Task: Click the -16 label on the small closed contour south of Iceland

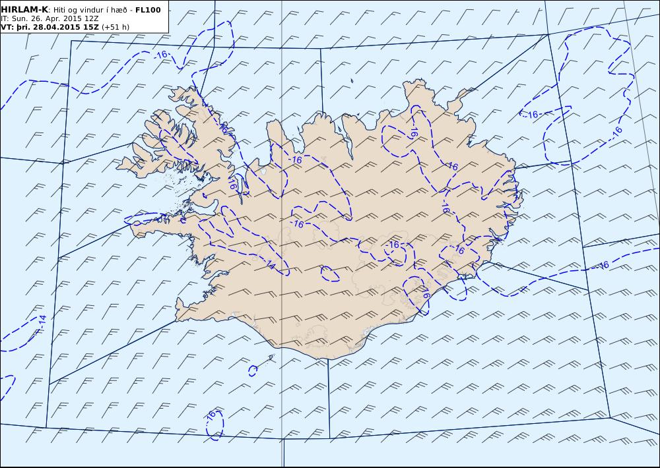Action: [x=211, y=417]
